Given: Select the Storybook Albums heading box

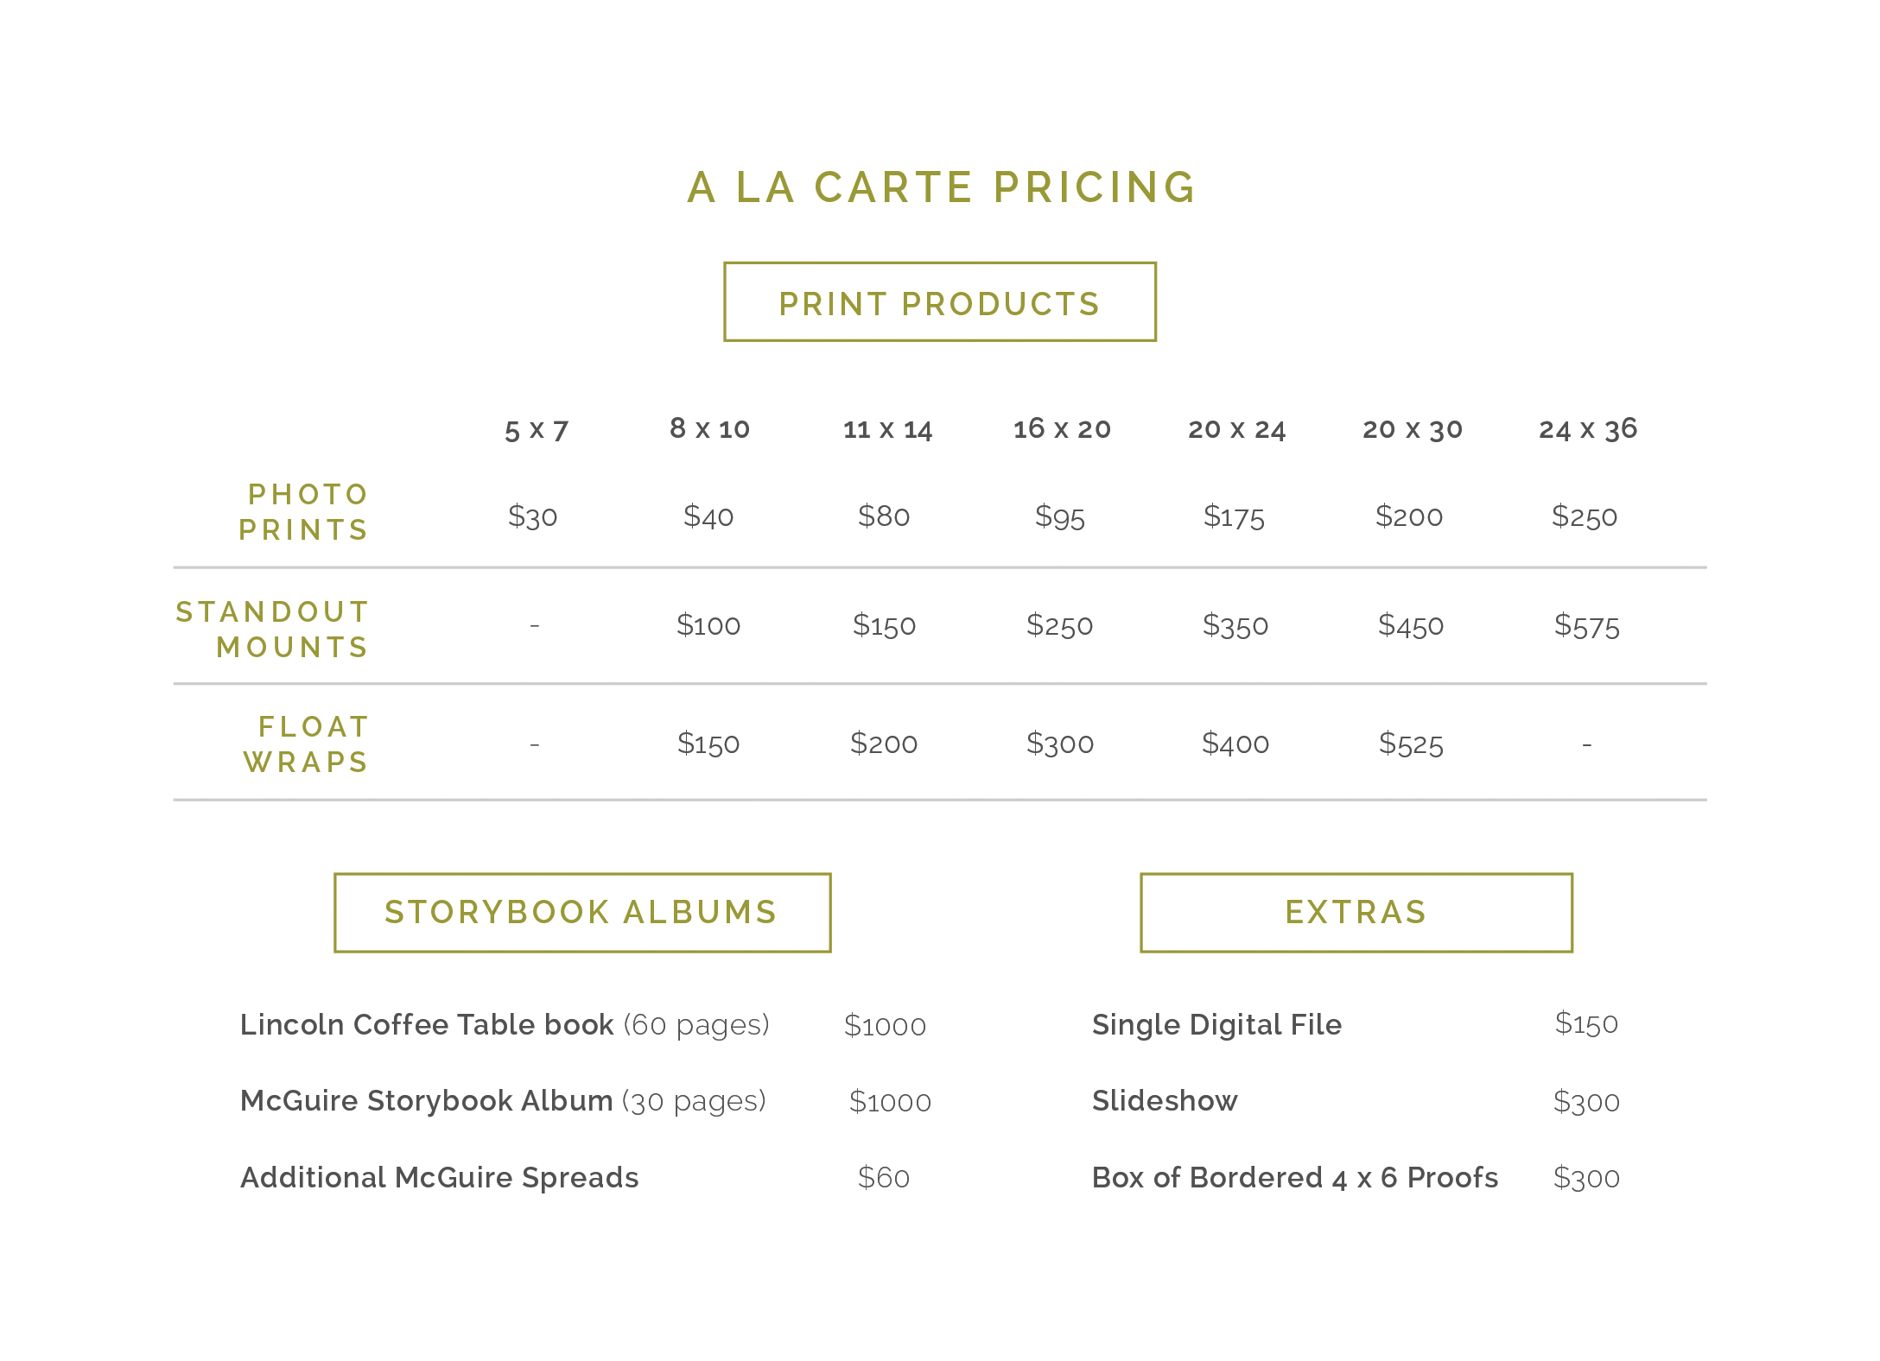Looking at the screenshot, I should pyautogui.click(x=581, y=913).
